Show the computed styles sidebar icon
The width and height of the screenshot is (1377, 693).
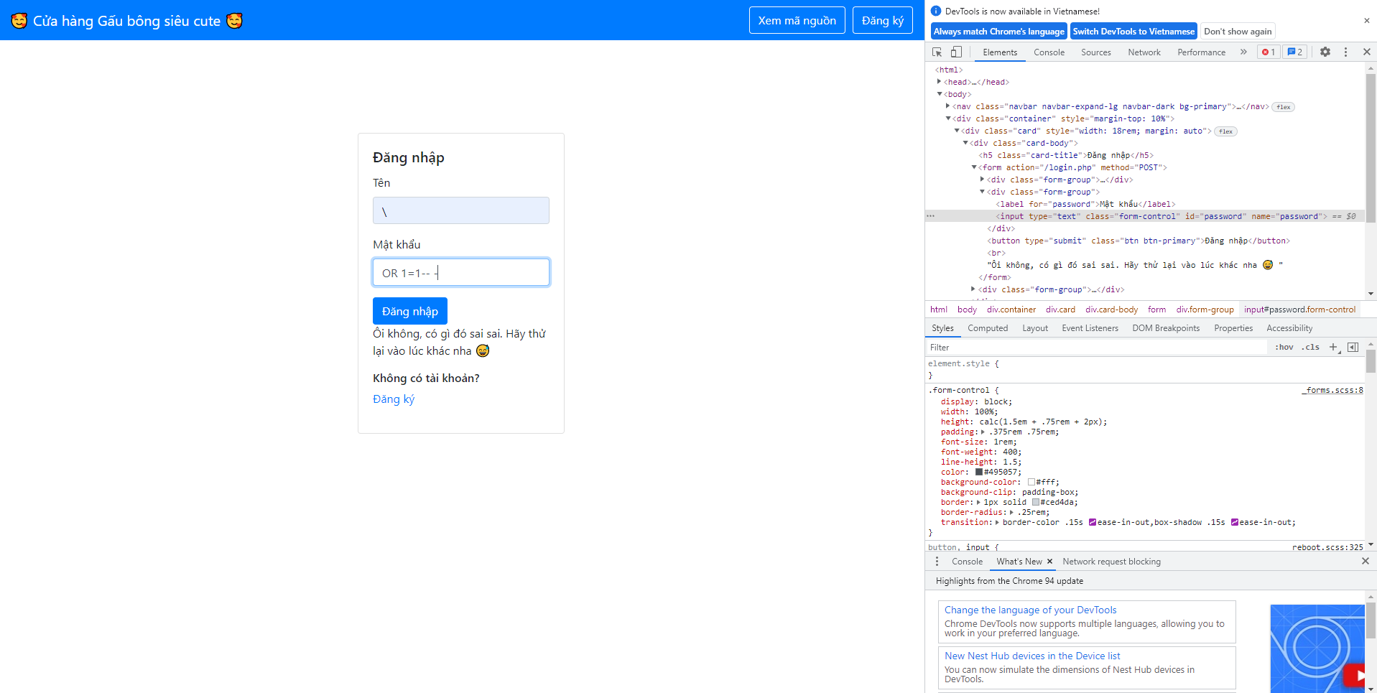tap(1353, 348)
